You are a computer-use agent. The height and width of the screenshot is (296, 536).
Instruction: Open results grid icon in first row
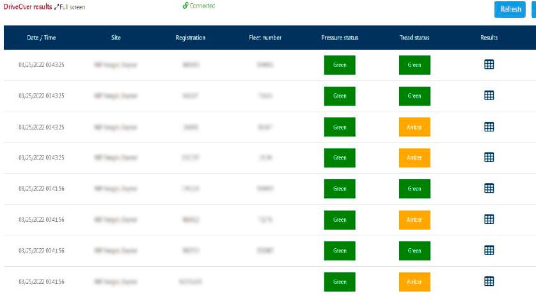click(x=489, y=64)
